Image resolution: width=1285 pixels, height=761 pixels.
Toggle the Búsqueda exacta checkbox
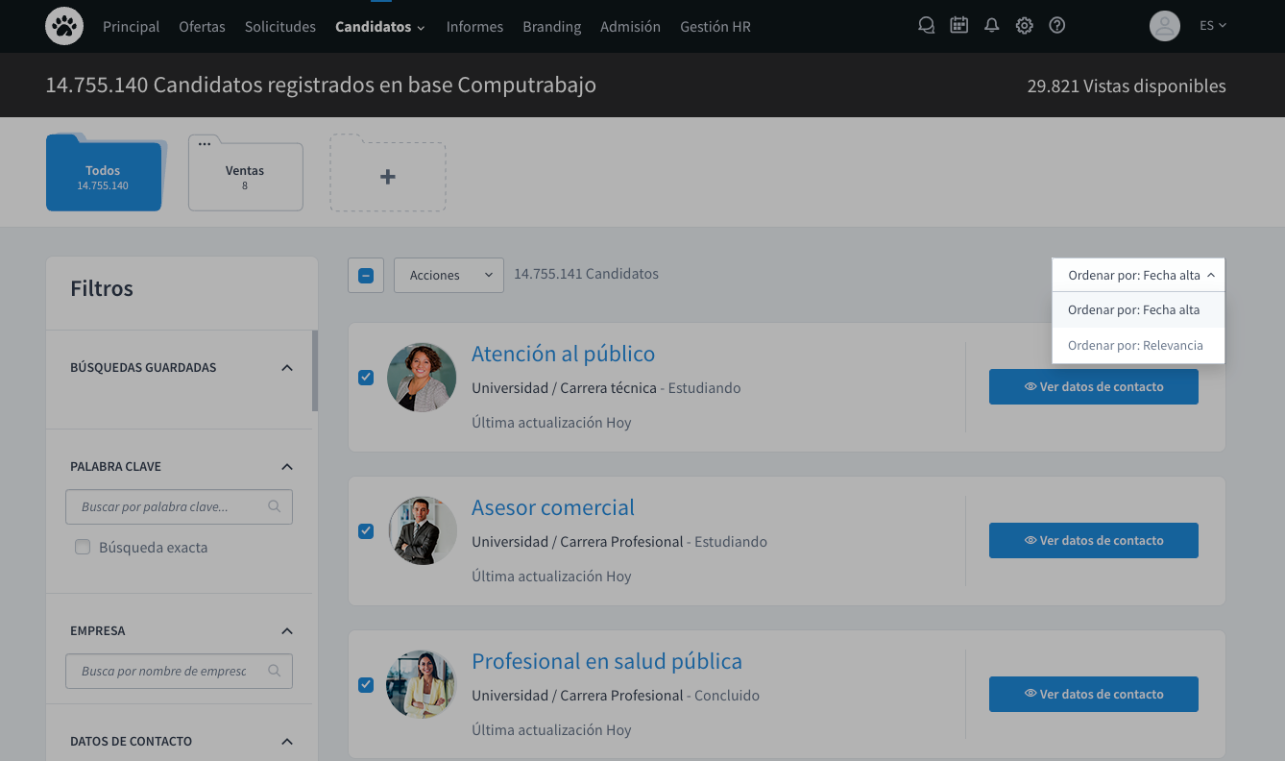pyautogui.click(x=83, y=548)
